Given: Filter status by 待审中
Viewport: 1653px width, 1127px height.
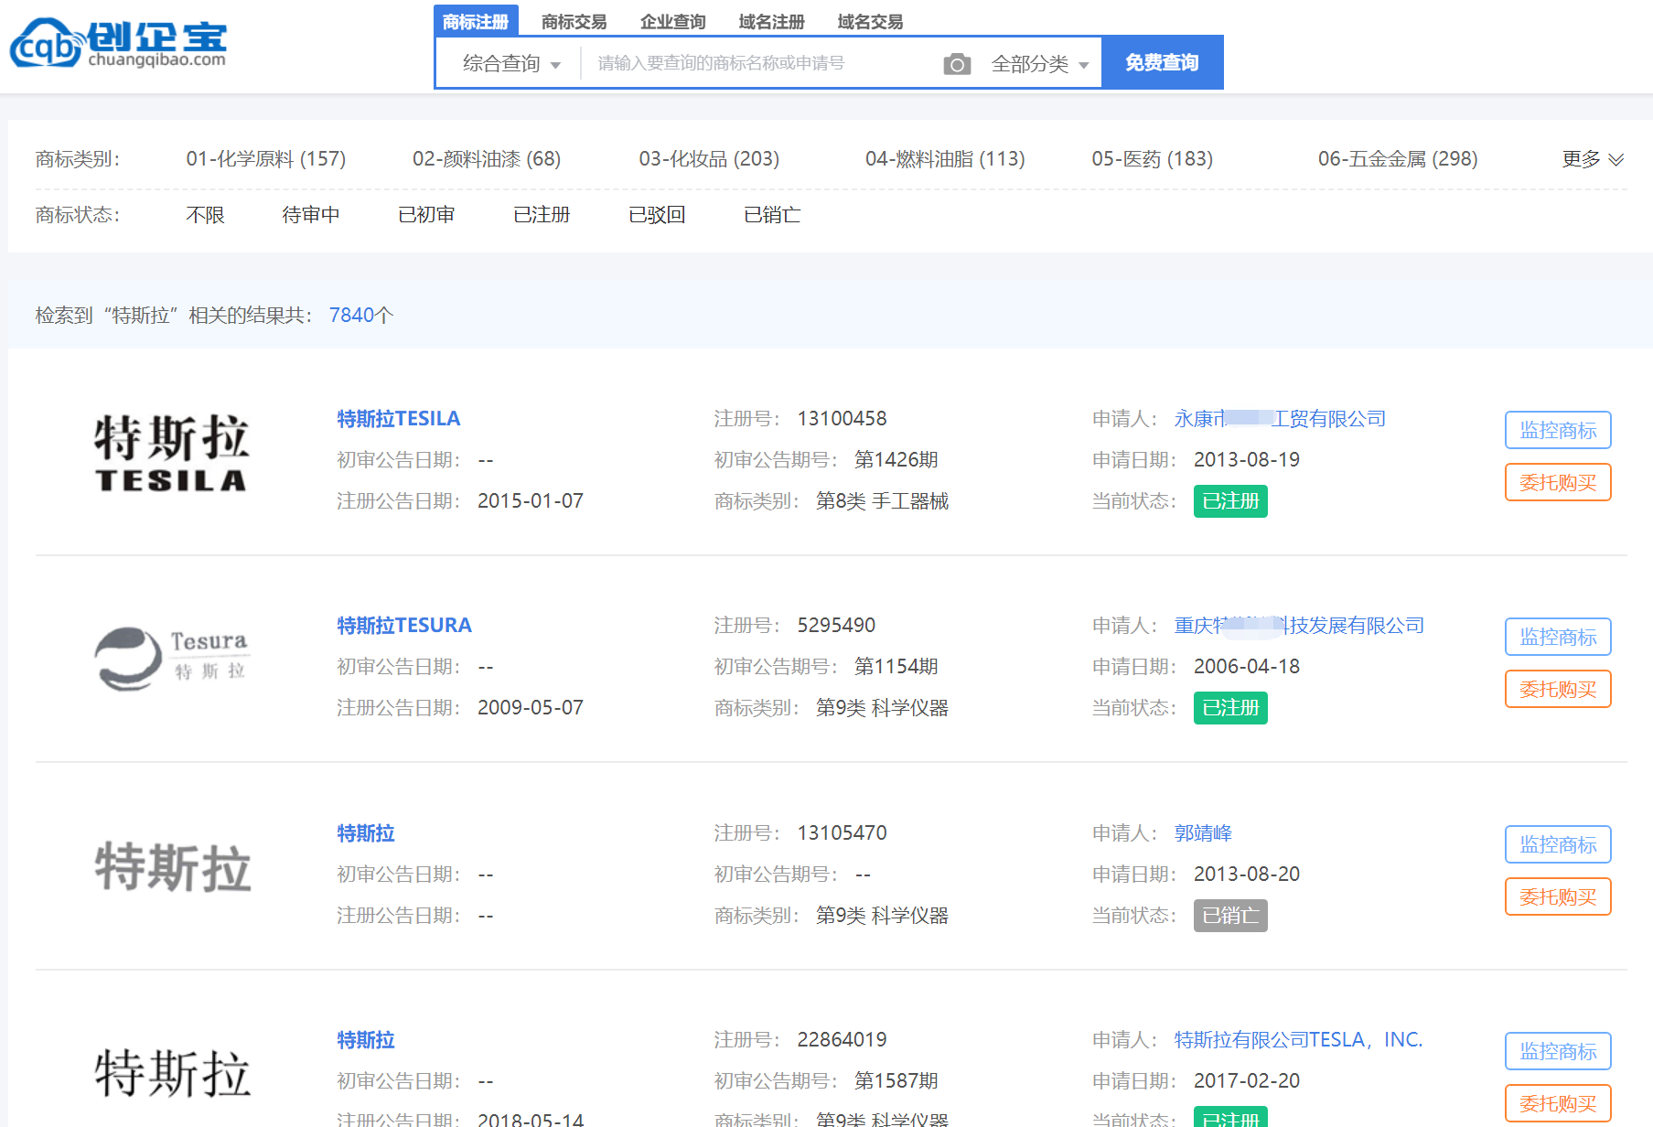Looking at the screenshot, I should click(x=311, y=215).
